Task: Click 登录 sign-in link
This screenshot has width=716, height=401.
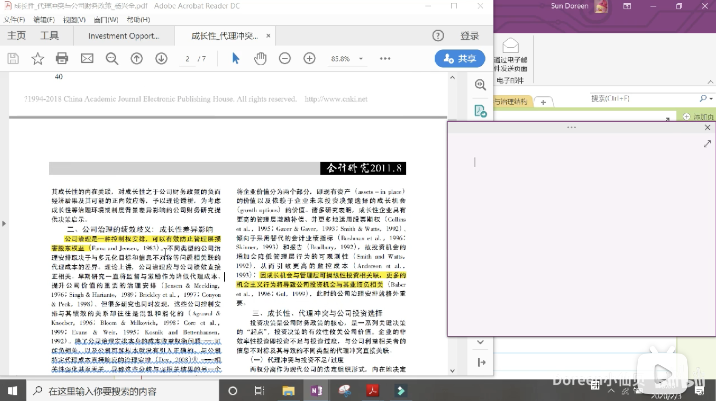Action: 470,36
